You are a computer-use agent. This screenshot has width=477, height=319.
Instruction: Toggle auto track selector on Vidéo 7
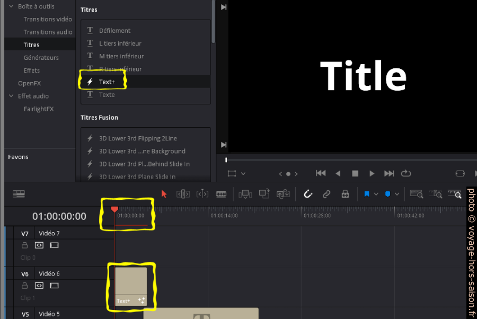pos(39,245)
